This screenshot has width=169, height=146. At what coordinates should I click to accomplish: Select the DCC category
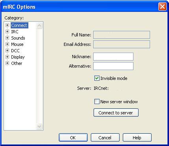click(x=15, y=51)
